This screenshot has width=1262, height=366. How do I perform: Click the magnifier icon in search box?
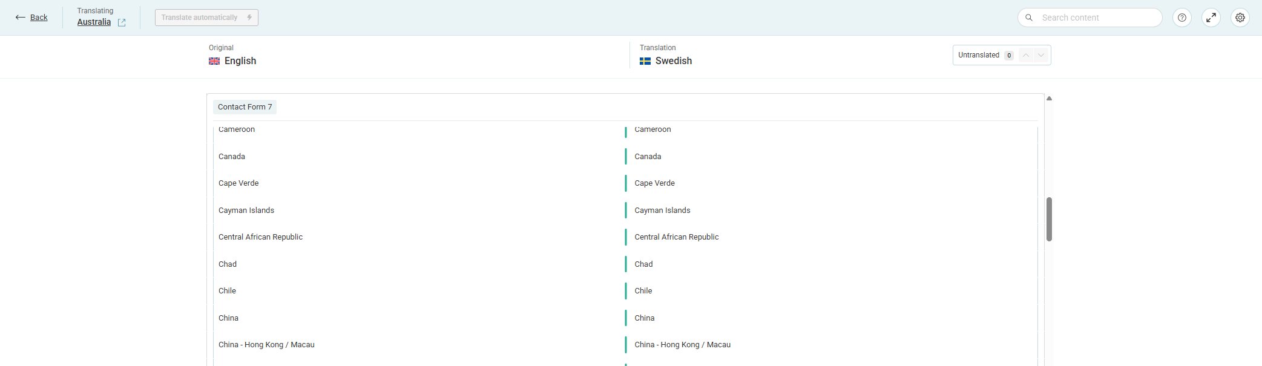pyautogui.click(x=1029, y=18)
